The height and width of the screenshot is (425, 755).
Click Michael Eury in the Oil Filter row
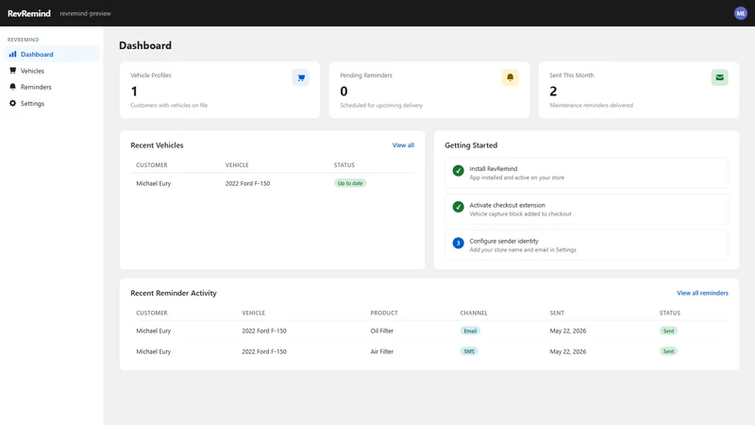[x=154, y=331]
